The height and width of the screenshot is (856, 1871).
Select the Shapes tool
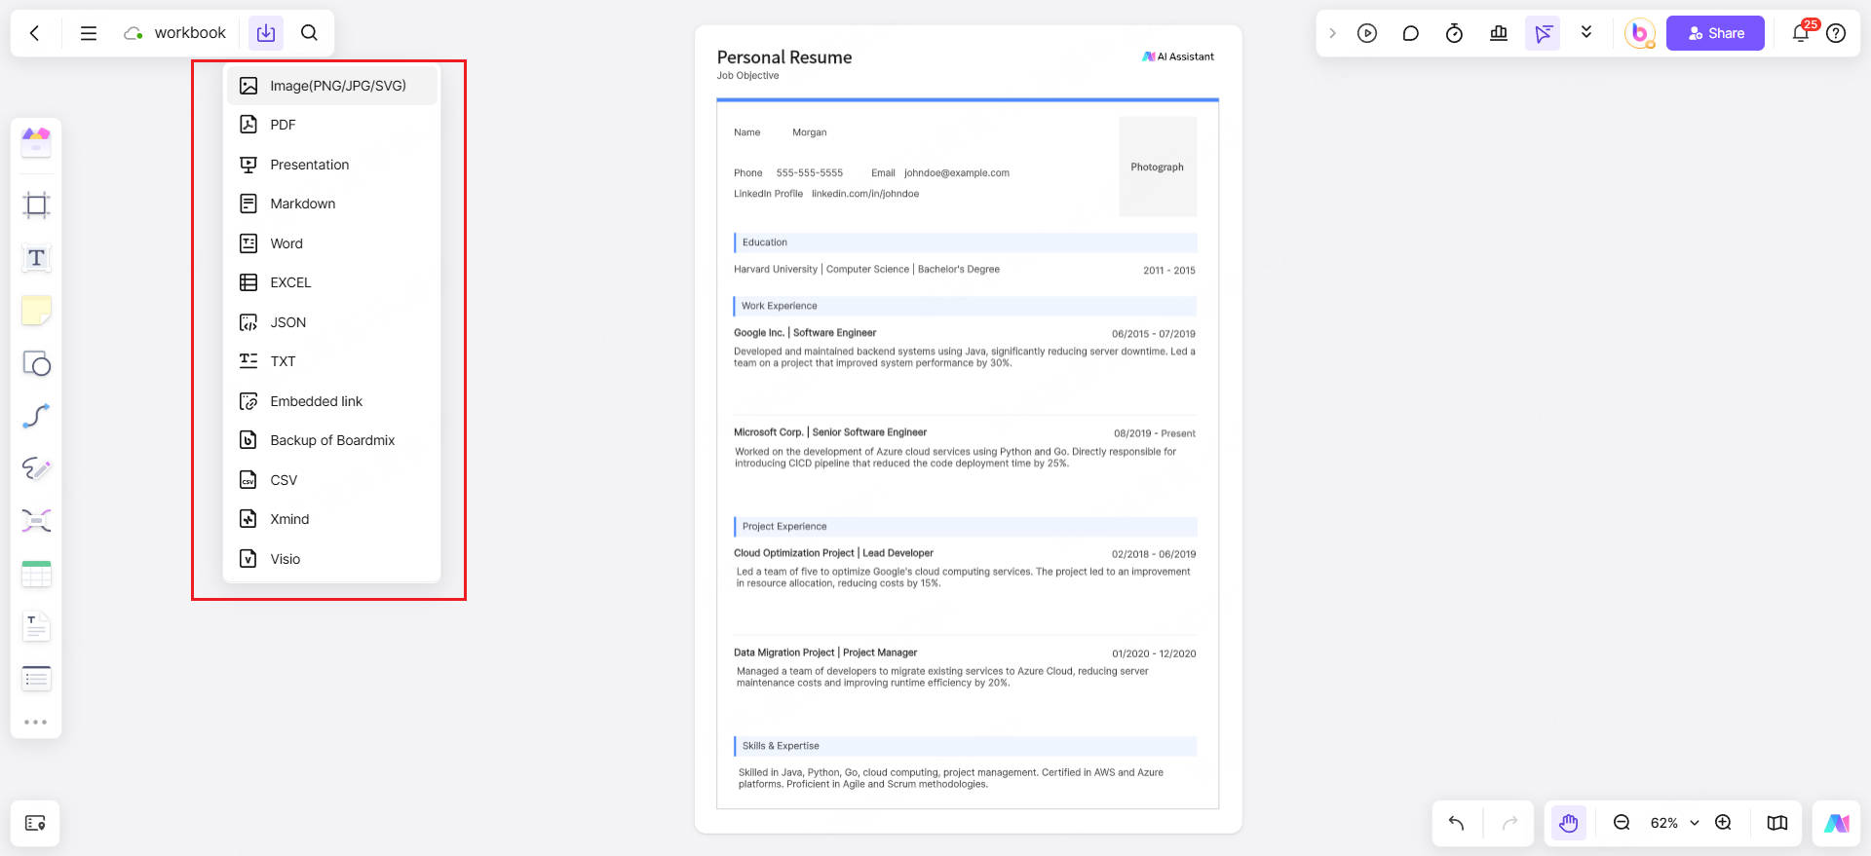pyautogui.click(x=36, y=363)
